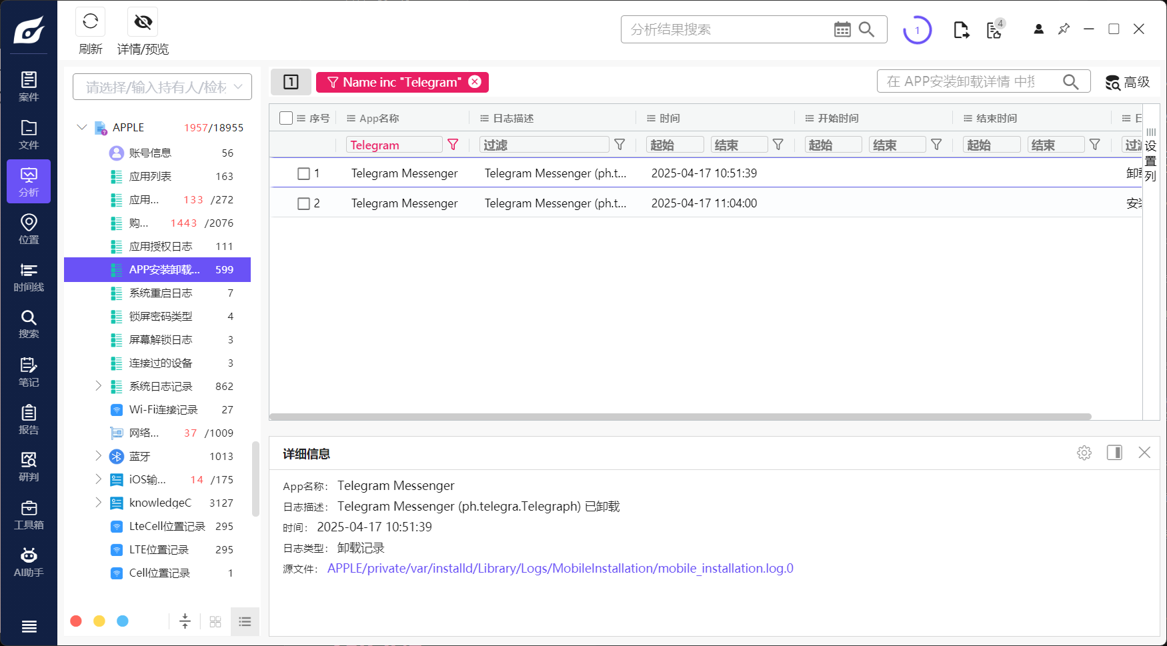Open the 时间线 sidebar section
Viewport: 1167px width, 646px height.
point(29,277)
